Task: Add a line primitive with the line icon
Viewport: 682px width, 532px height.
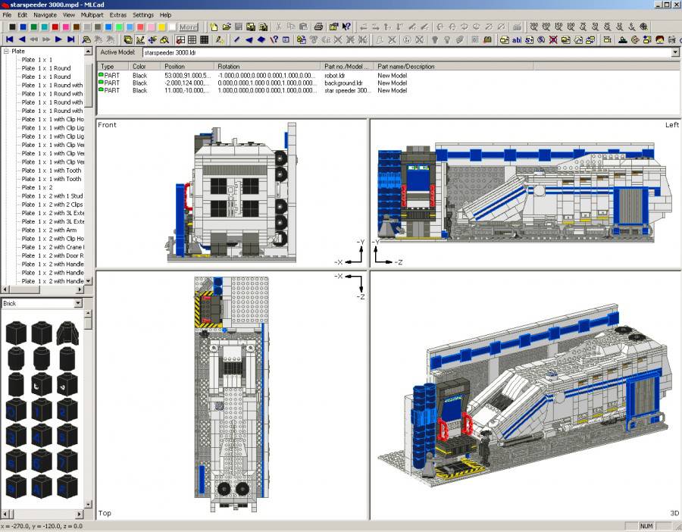Action: point(237,39)
